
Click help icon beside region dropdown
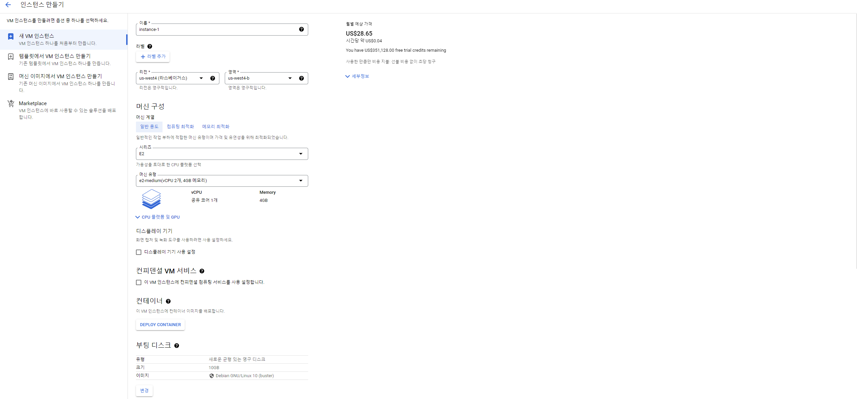[213, 78]
